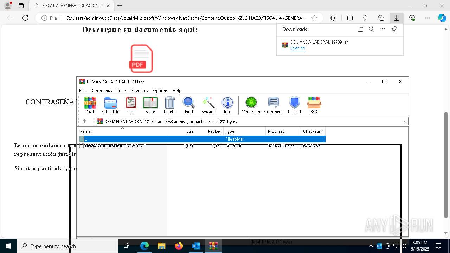The width and height of the screenshot is (450, 253).
Task: Click the Edge Downloads toolbar button
Action: click(396, 18)
